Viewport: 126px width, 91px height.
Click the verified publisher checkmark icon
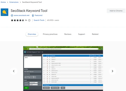pyautogui.click(x=12, y=15)
